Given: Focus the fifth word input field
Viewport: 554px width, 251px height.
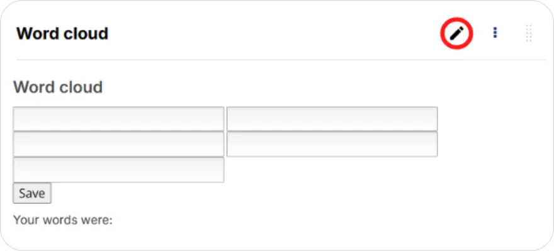Looking at the screenshot, I should 119,170.
